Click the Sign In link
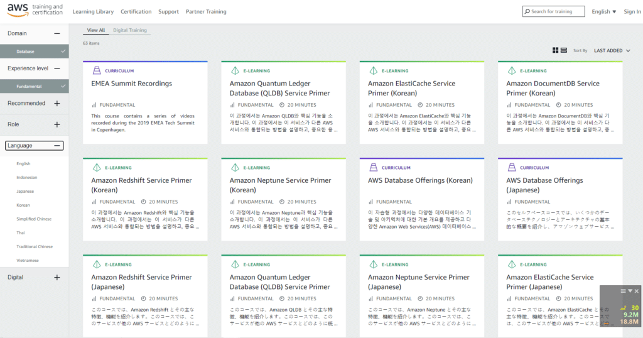 tap(632, 11)
